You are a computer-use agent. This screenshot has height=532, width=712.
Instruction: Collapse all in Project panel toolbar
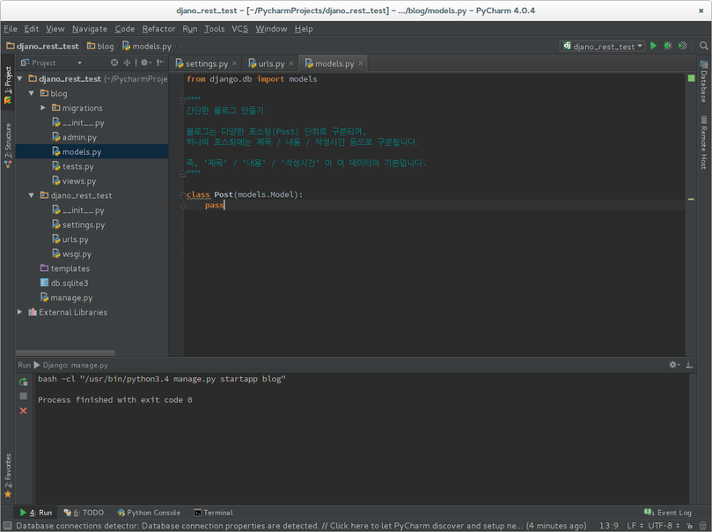click(127, 62)
